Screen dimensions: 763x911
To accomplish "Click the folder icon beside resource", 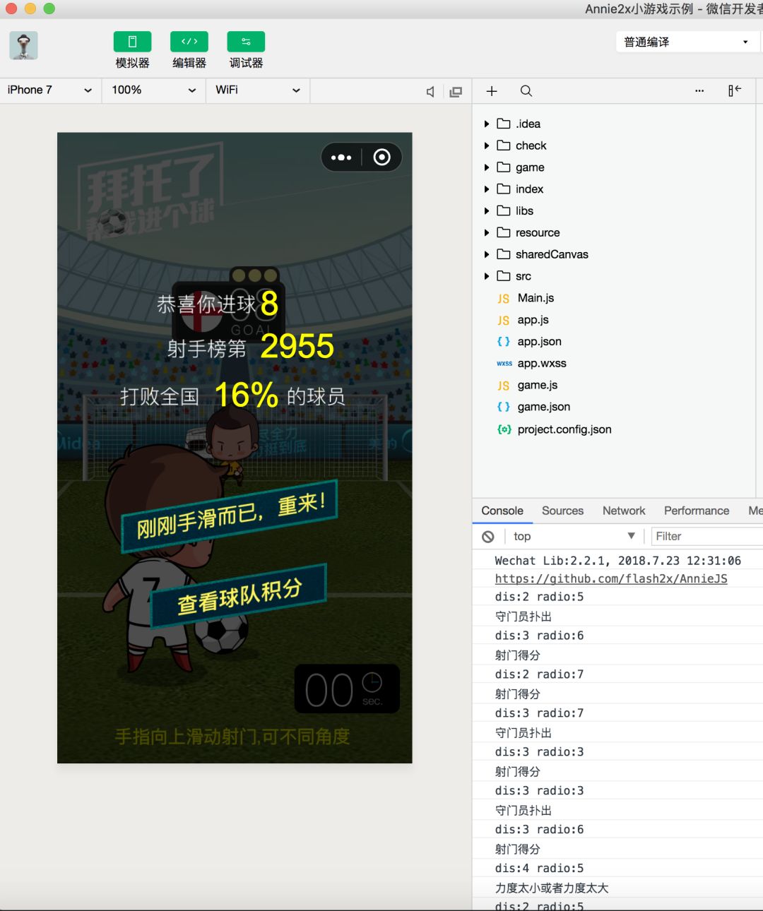I will click(504, 232).
